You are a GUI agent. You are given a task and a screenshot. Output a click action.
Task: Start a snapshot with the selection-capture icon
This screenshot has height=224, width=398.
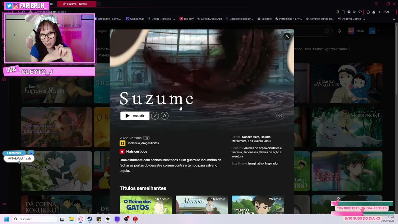(x=343, y=12)
